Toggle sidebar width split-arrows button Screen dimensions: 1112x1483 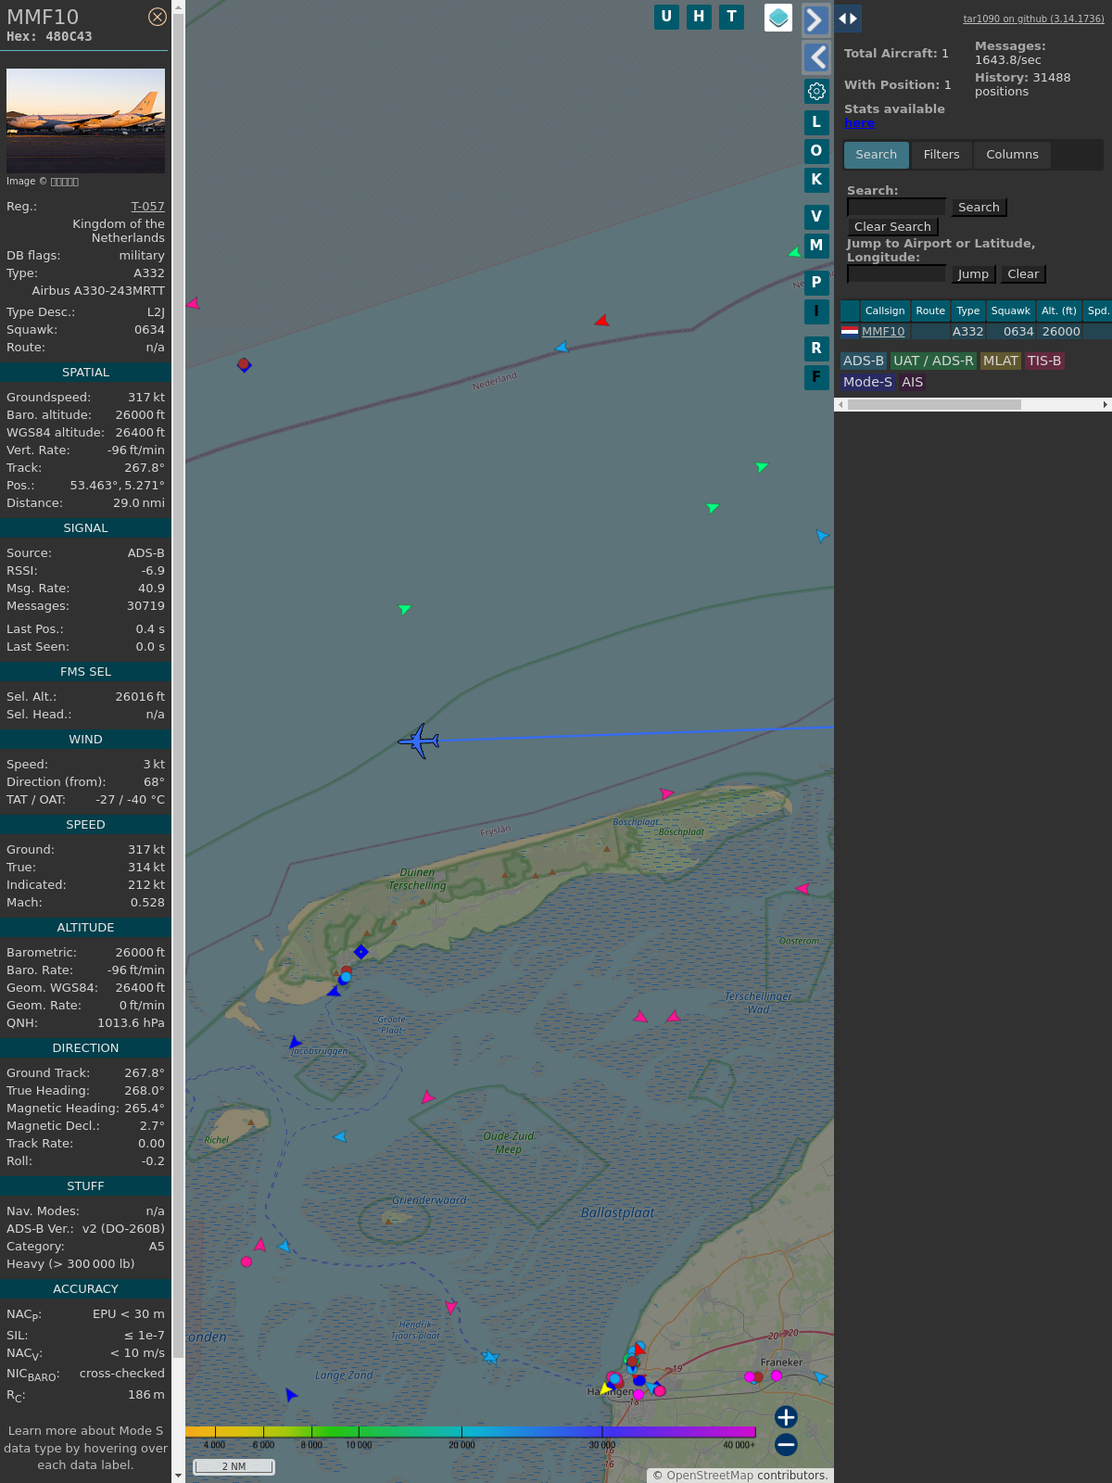[x=848, y=19]
